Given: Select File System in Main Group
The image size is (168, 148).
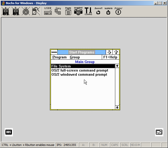Looking at the screenshot, I should (x=83, y=66).
